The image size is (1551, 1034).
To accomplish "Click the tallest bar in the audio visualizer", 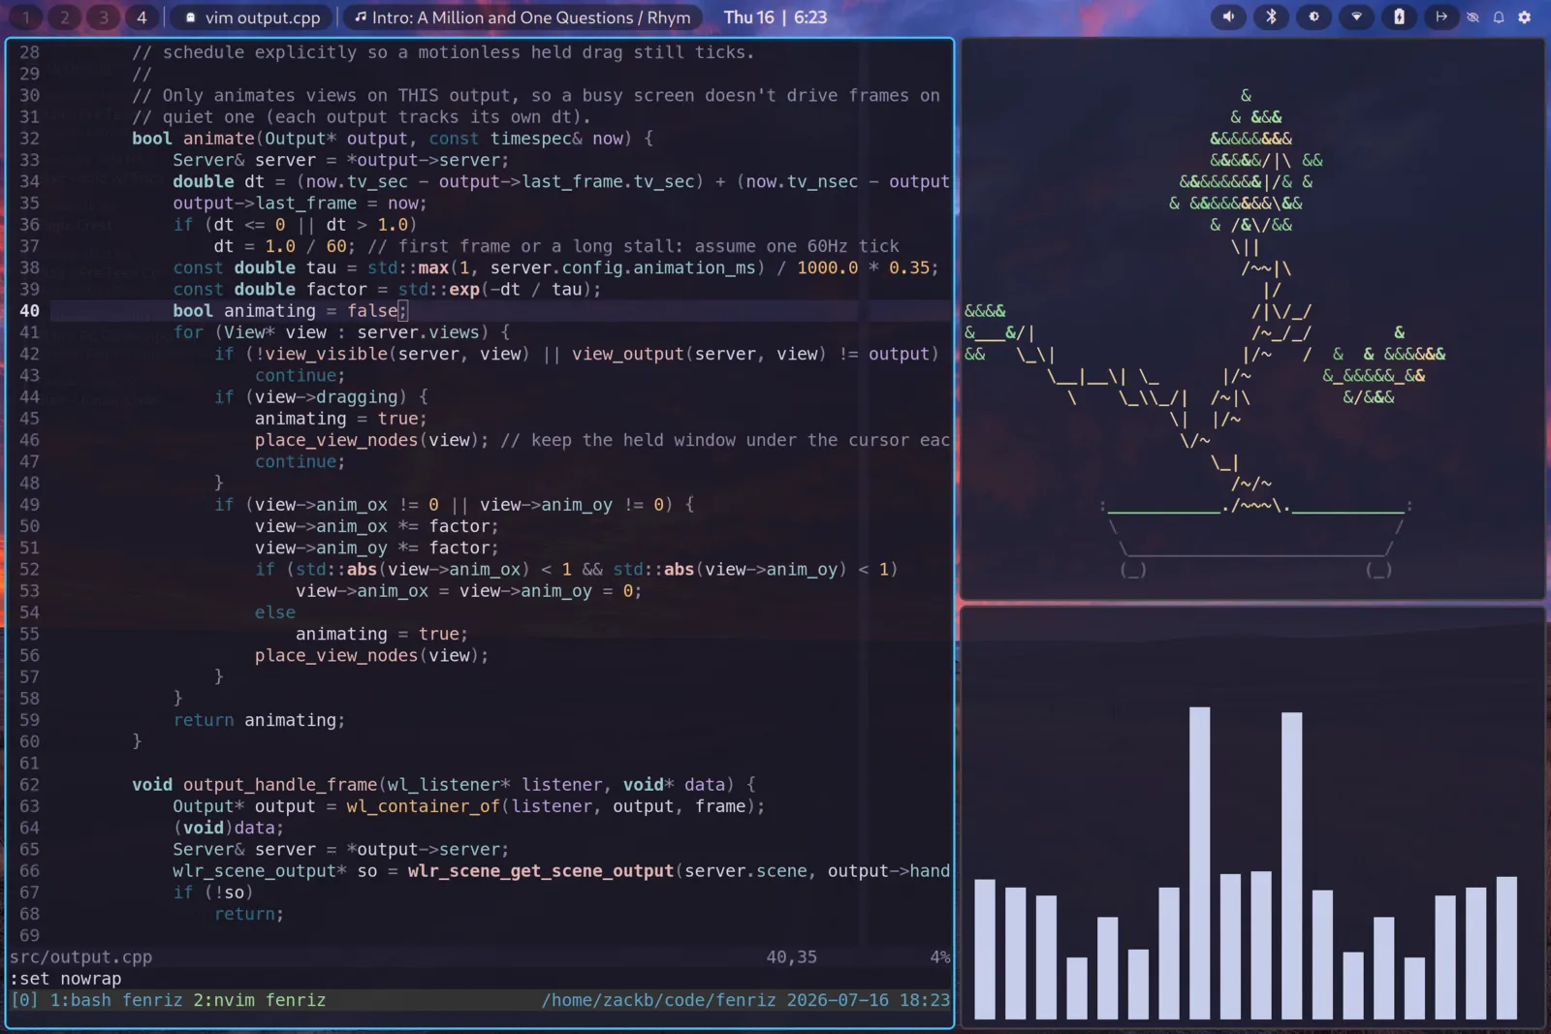I will [1199, 862].
